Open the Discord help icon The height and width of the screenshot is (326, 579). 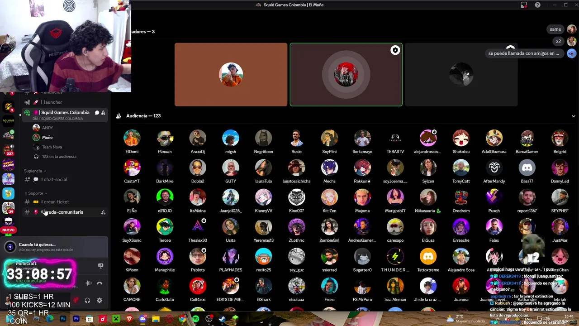point(537,5)
